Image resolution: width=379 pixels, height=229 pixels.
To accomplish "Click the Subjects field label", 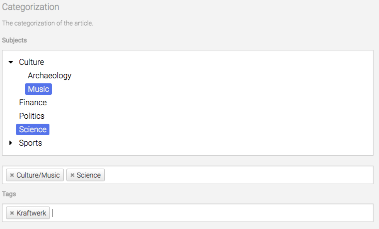I will pos(14,40).
